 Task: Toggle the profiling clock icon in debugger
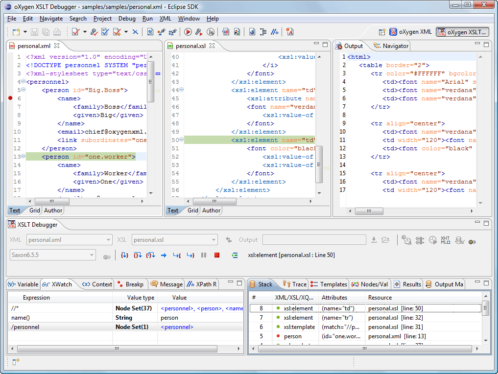[x=432, y=240]
